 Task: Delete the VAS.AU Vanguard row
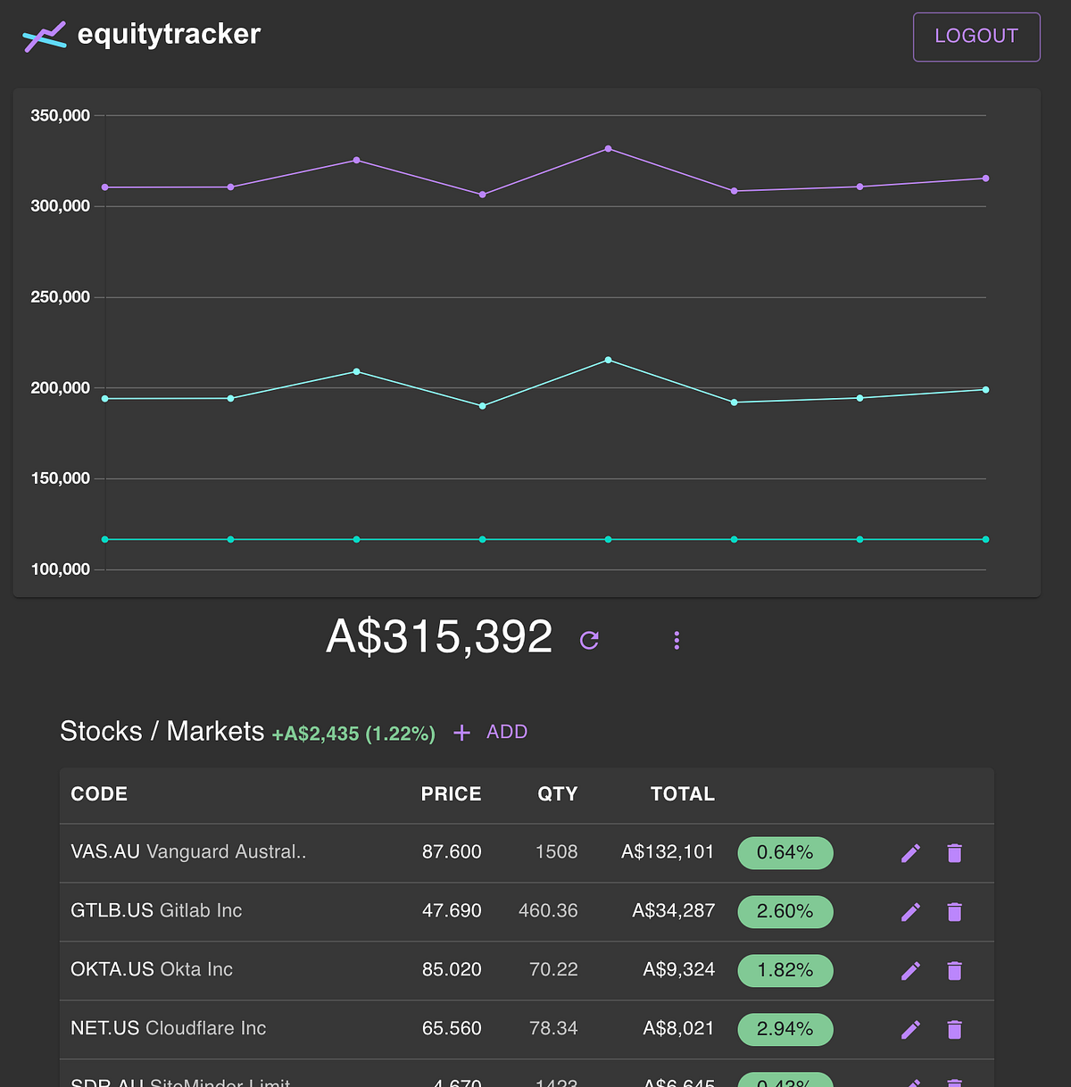(954, 853)
